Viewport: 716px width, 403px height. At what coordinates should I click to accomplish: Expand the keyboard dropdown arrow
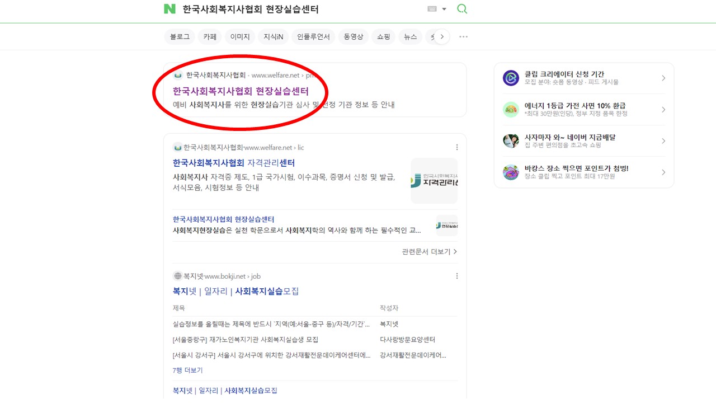[x=444, y=9]
